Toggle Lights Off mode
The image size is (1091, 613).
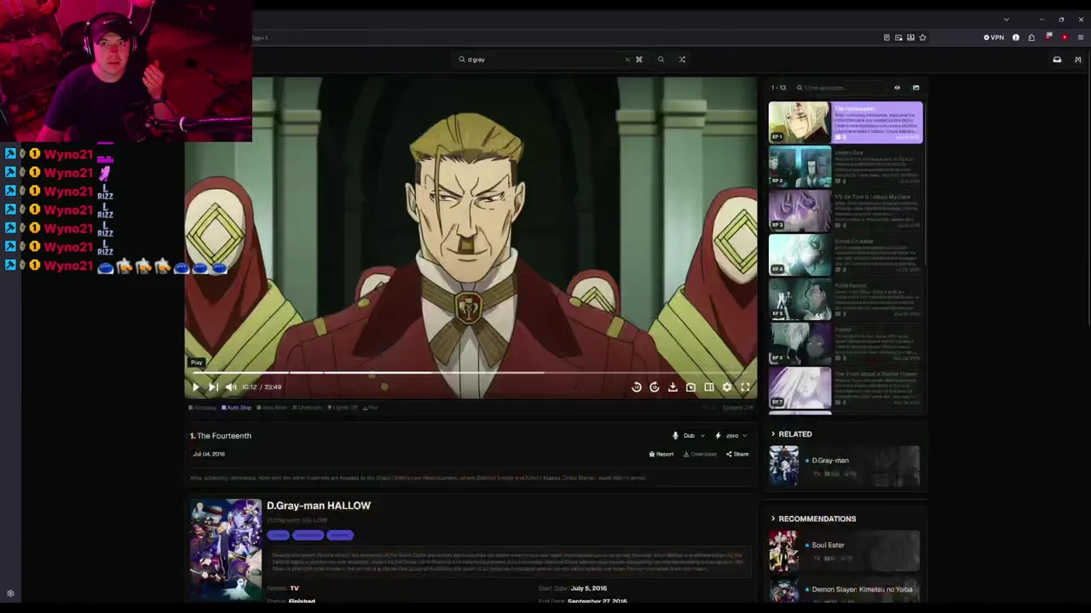[x=343, y=408]
